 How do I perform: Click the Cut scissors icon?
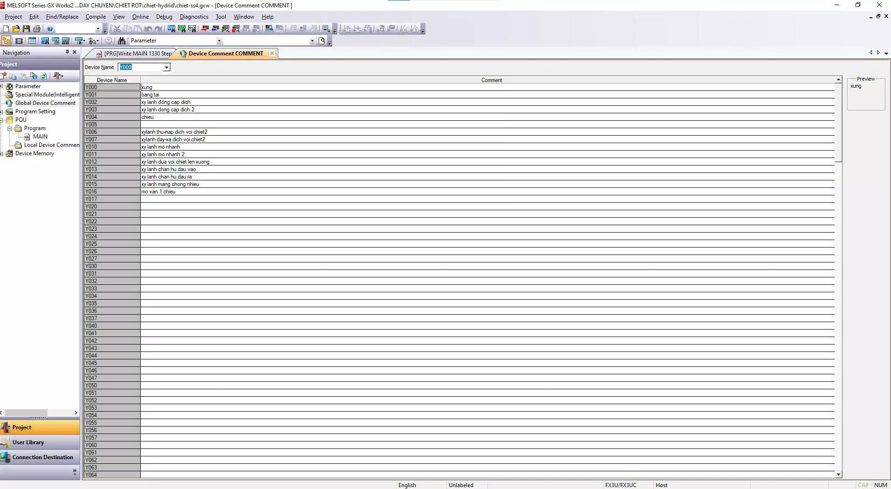(x=117, y=29)
